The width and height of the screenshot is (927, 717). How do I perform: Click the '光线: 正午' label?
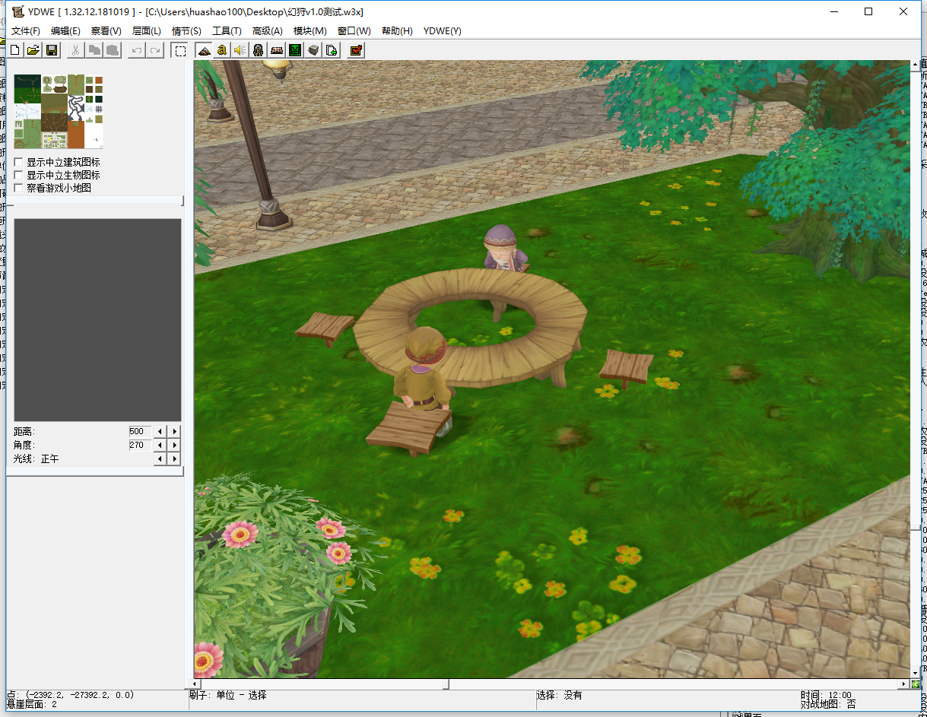tap(36, 459)
